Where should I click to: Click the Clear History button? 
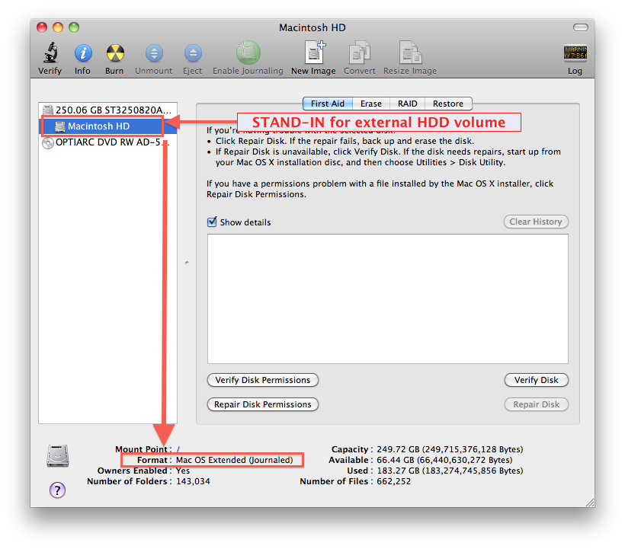point(536,222)
